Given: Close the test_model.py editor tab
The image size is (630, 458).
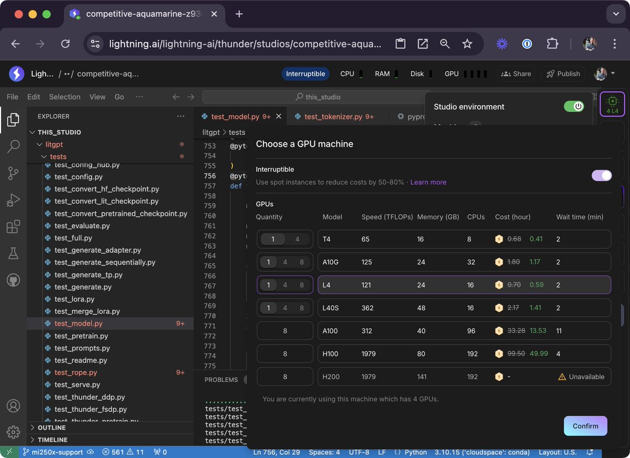Looking at the screenshot, I should pos(279,116).
